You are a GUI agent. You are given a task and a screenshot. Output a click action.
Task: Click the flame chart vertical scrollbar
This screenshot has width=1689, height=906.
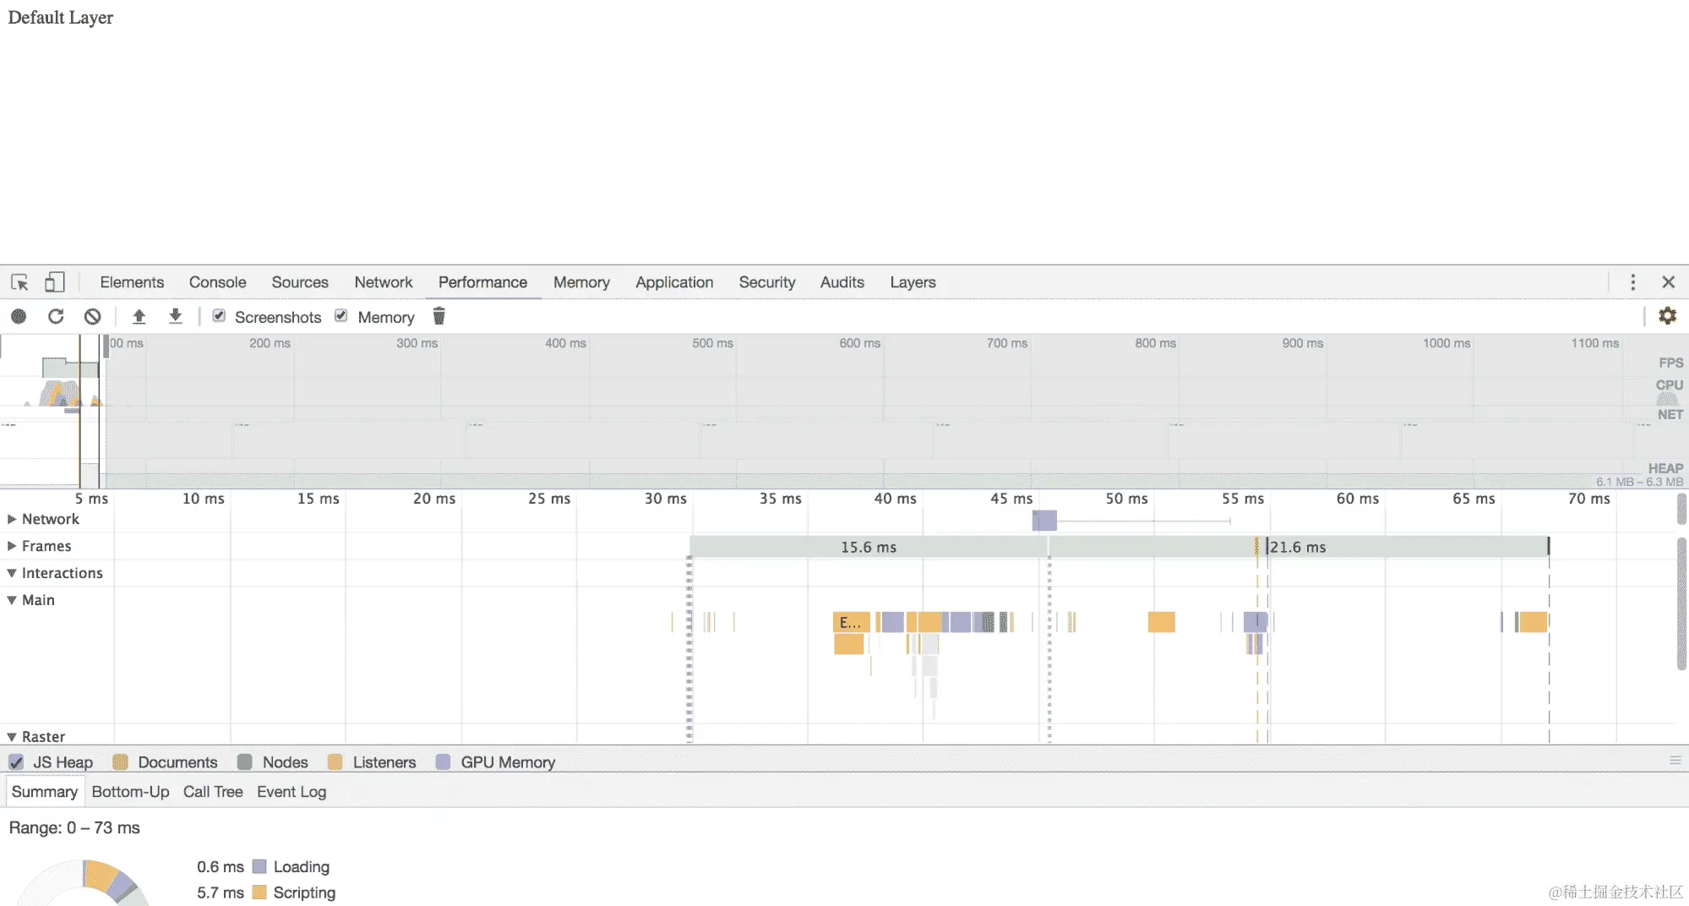[x=1681, y=604]
